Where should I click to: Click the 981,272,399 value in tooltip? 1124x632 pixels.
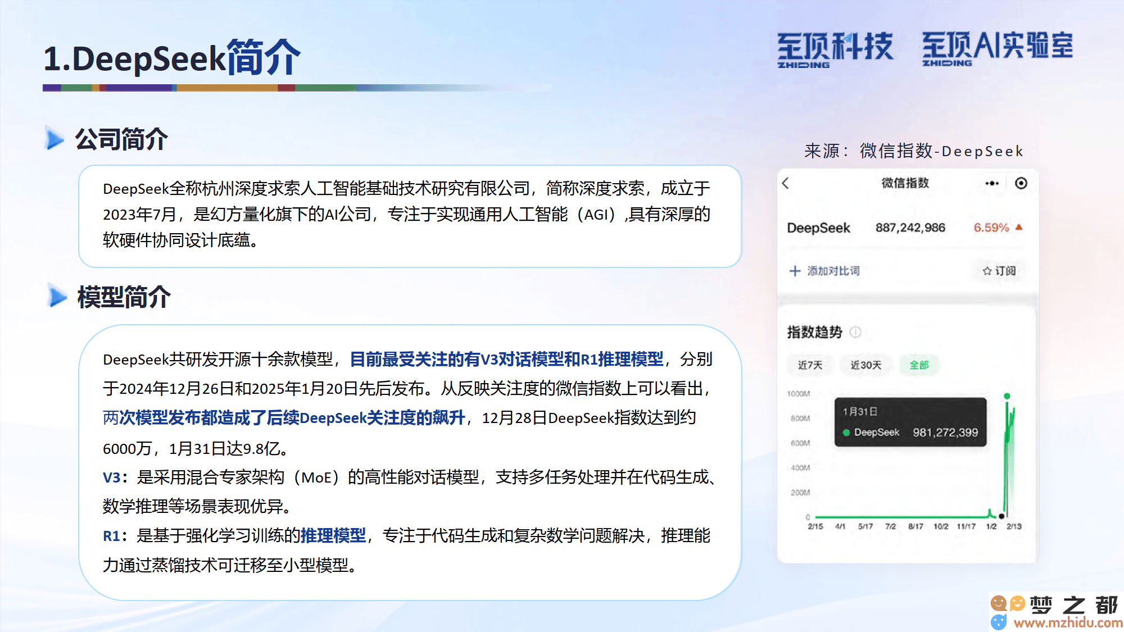tap(945, 433)
